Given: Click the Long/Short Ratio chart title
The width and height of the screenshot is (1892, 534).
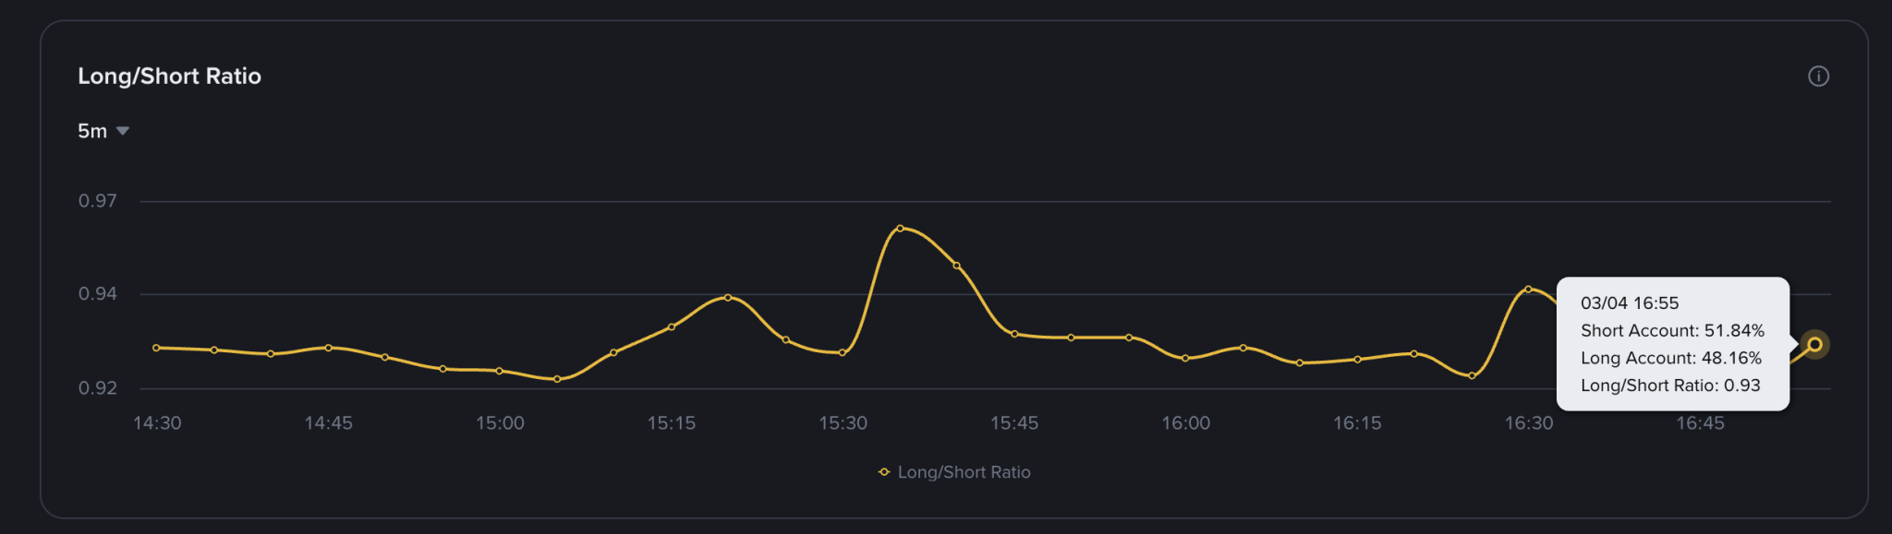Looking at the screenshot, I should 169,77.
